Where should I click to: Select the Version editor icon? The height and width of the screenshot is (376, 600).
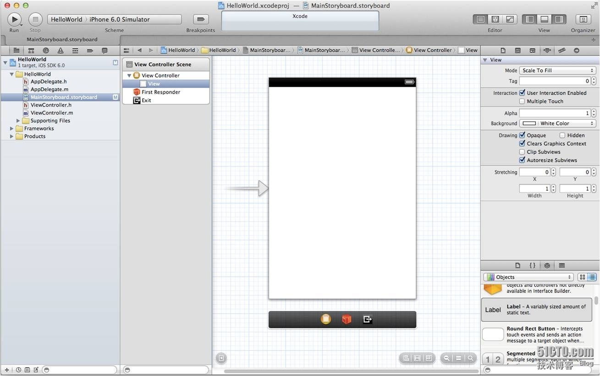pos(510,19)
